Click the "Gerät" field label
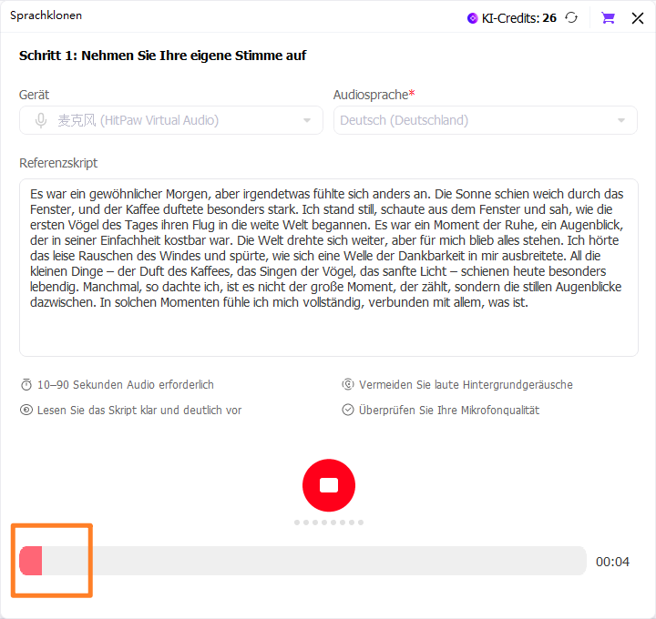656x619 pixels. coord(34,95)
